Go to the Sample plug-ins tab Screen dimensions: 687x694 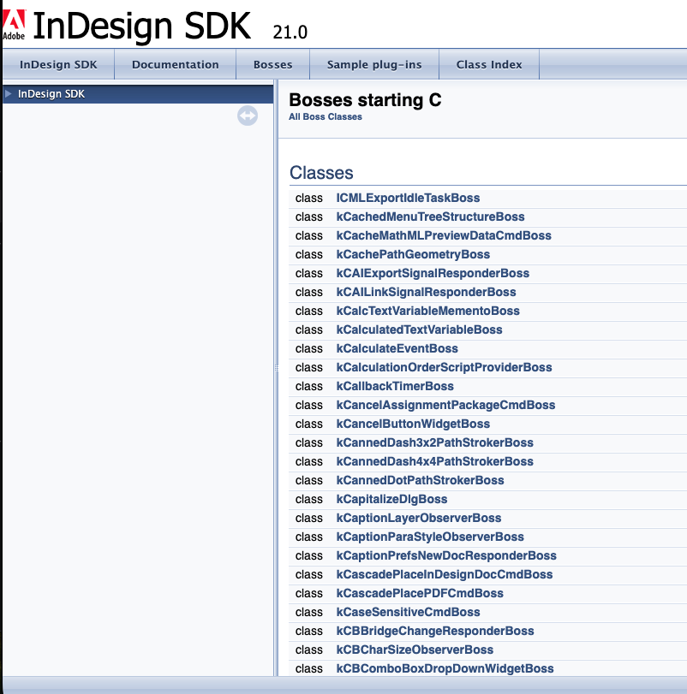(x=373, y=64)
